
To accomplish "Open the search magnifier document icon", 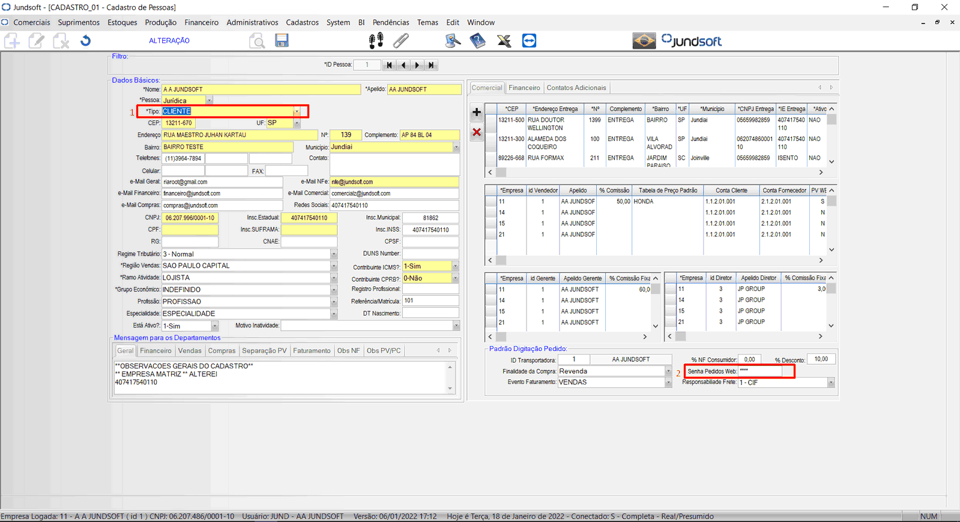I will (x=257, y=41).
